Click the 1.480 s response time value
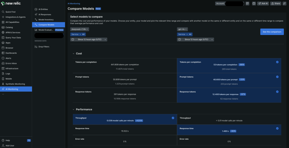Image resolution: width=289 pixels, height=148 pixels. 225,131
